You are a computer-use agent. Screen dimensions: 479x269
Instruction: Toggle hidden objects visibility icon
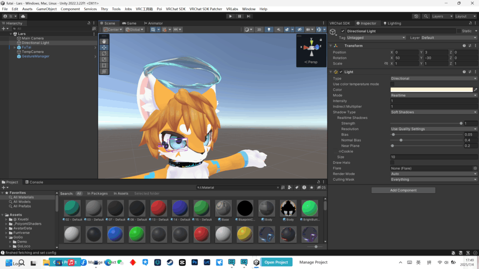(x=300, y=29)
